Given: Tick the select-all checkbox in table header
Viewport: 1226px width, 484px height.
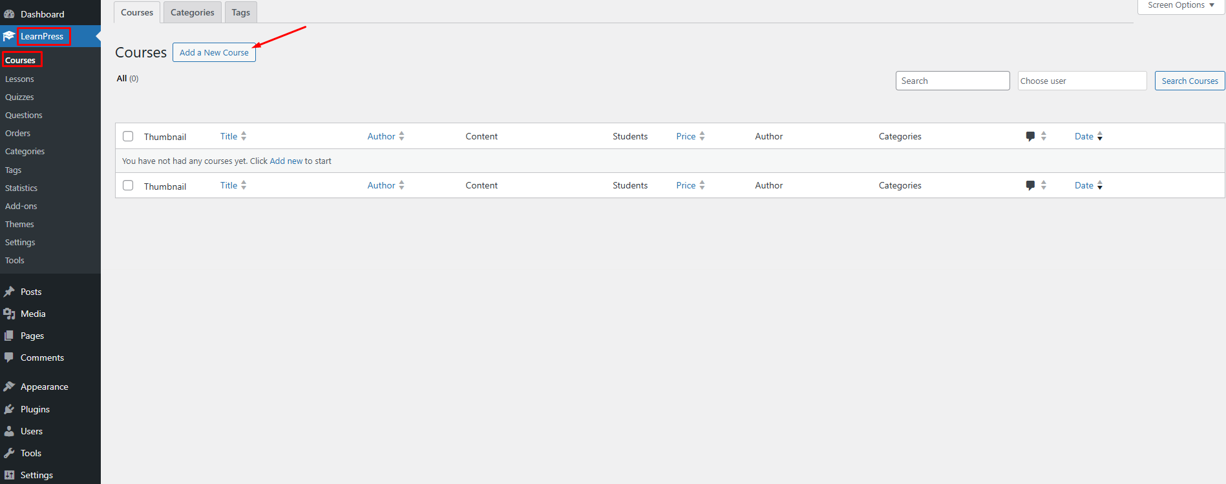Looking at the screenshot, I should 128,136.
